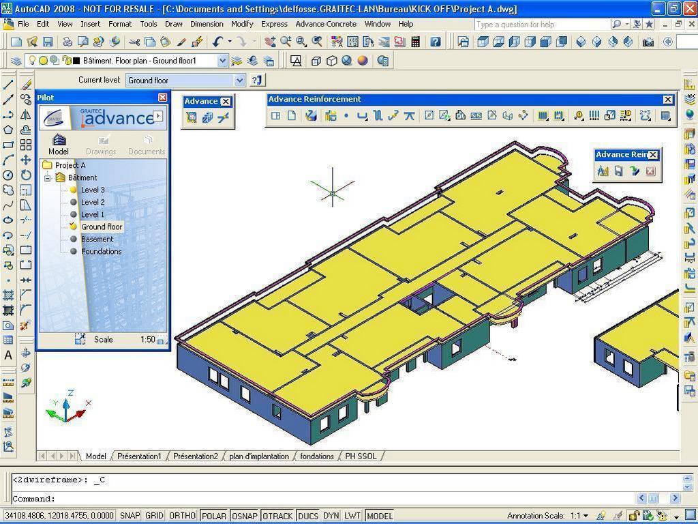The width and height of the screenshot is (698, 524).
Task: Toggle OTRACK in the status bar
Action: click(x=277, y=516)
